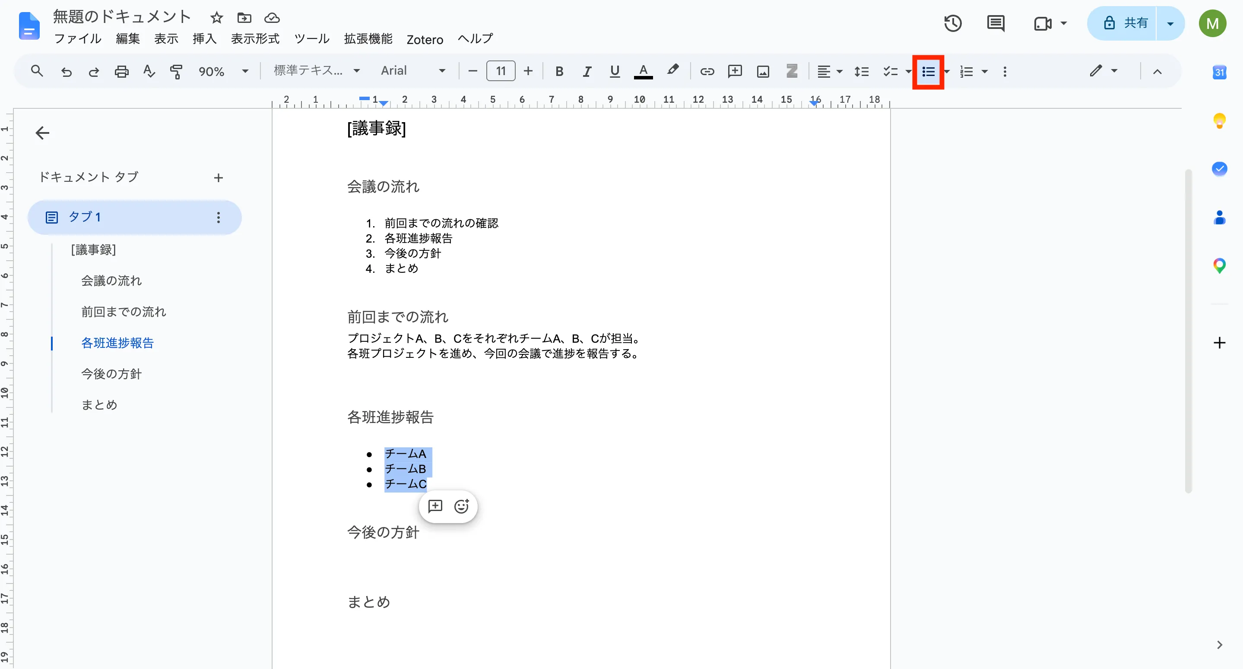Open the text color picker
The width and height of the screenshot is (1243, 669).
coord(643,72)
